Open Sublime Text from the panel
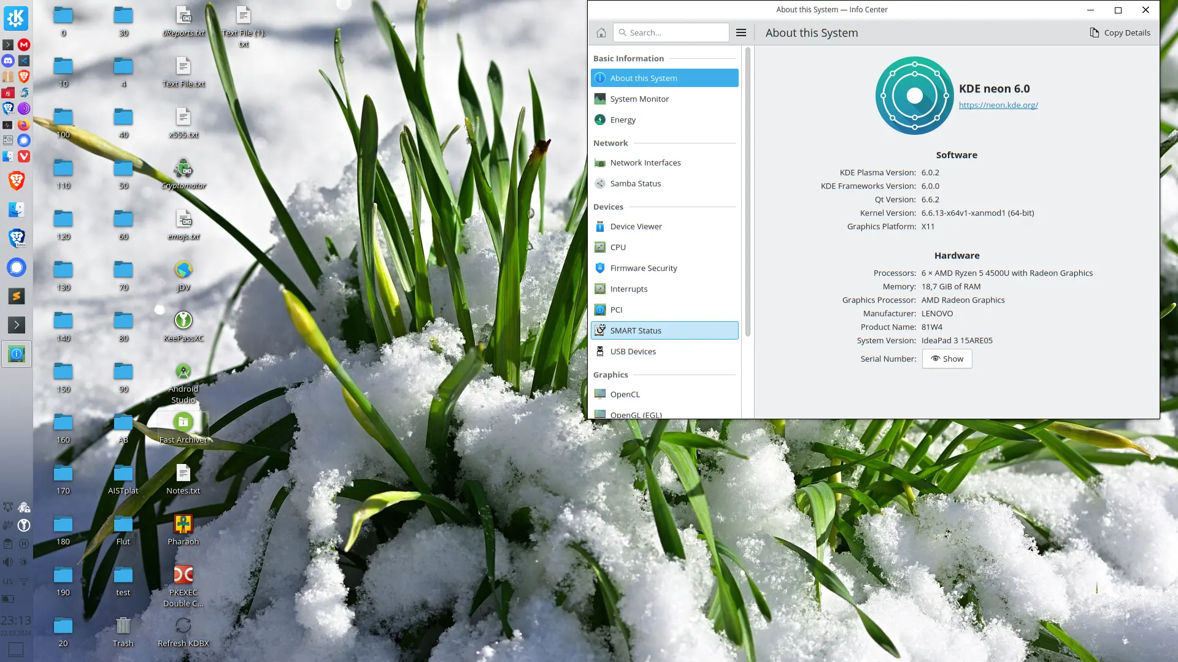Screen dimensions: 1178x662 click(16, 296)
